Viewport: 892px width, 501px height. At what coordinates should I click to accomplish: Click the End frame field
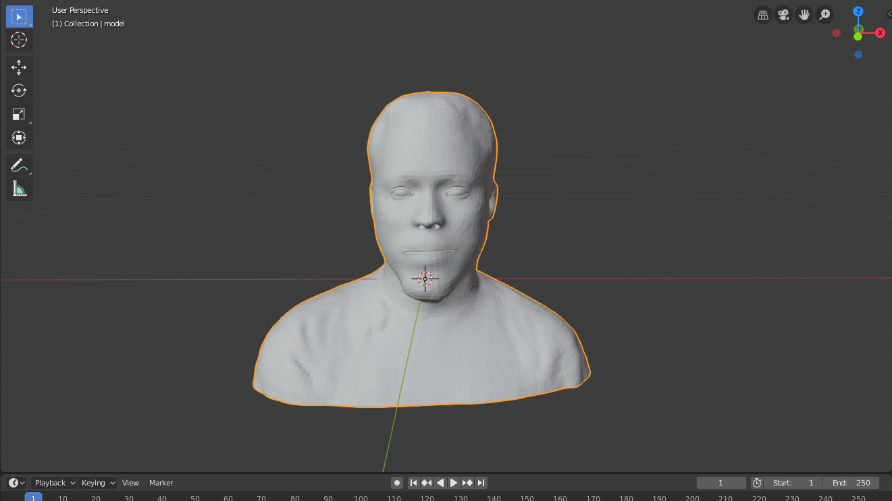[x=852, y=483]
